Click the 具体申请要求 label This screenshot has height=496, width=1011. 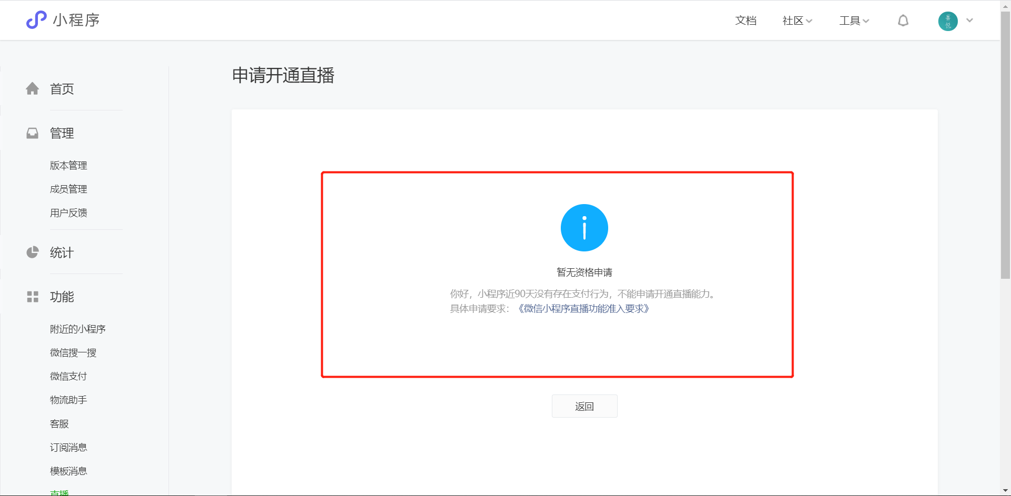[x=479, y=309]
